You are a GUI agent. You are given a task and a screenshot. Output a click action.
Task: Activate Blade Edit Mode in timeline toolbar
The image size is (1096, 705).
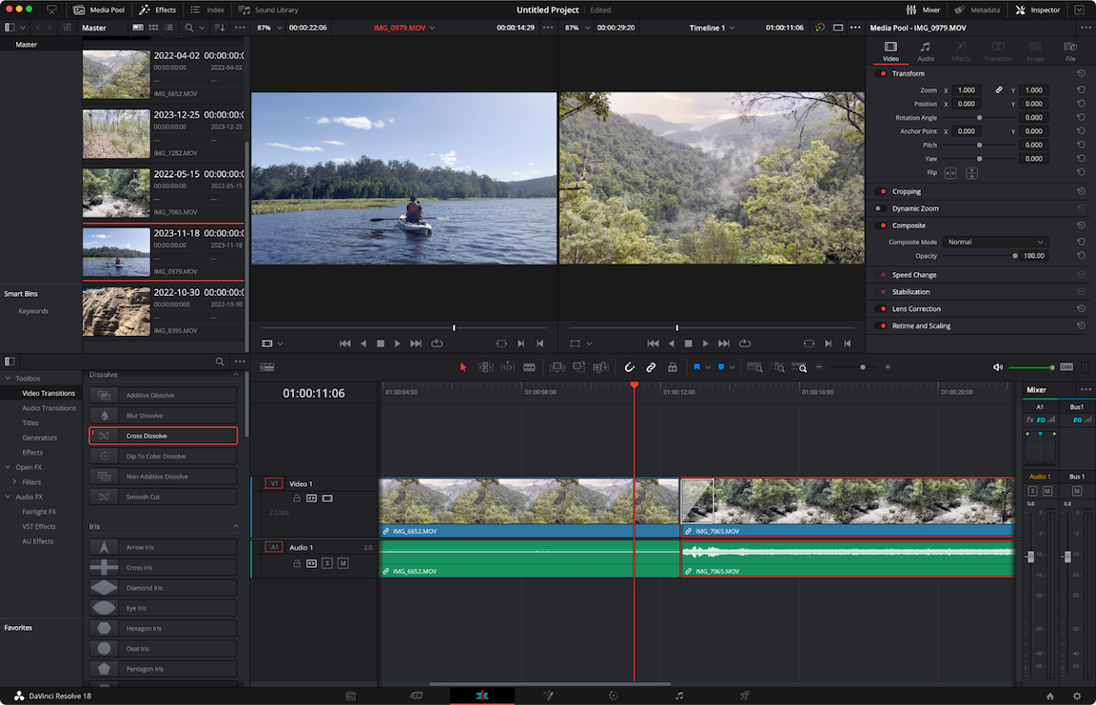(x=529, y=367)
